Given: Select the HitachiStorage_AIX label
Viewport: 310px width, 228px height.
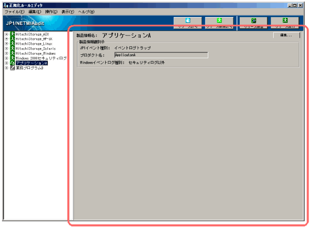Looking at the screenshot, I should pos(32,34).
